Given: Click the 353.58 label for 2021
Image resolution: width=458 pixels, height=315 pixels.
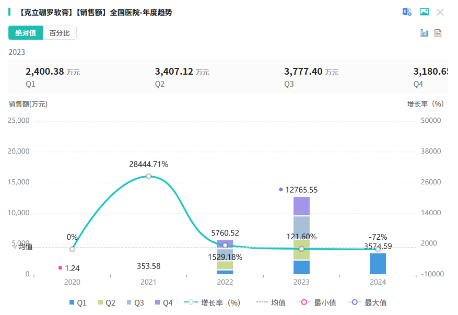Looking at the screenshot, I should click(x=149, y=266).
